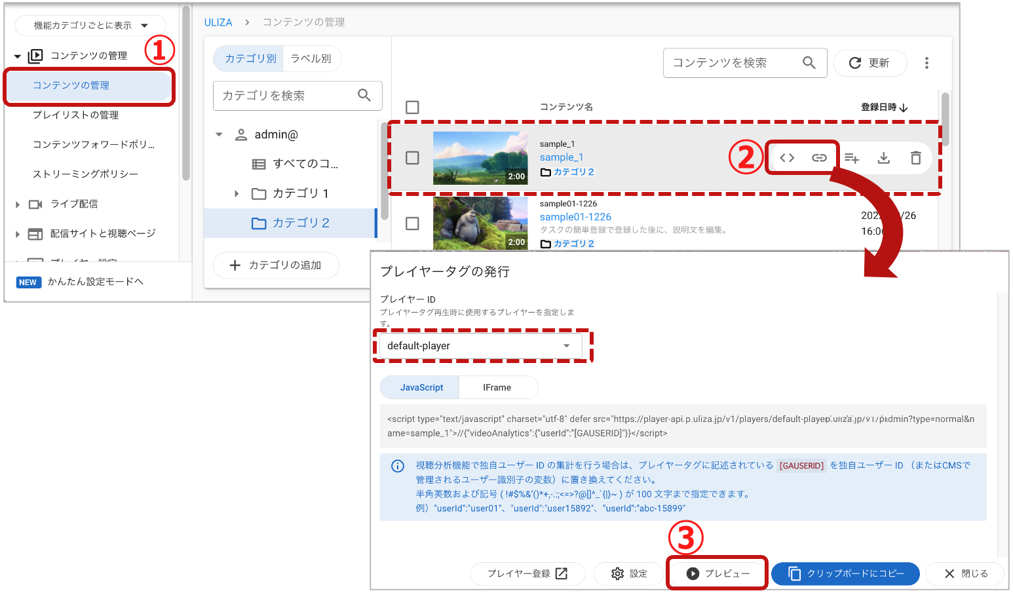The width and height of the screenshot is (1013, 595).
Task: Select the JavaScript tab
Action: coord(420,387)
